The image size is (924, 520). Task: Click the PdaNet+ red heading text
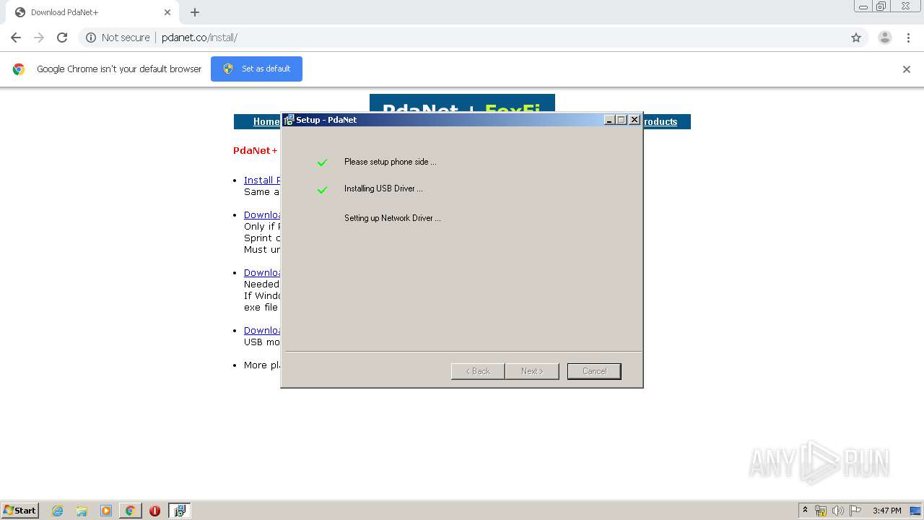(256, 150)
